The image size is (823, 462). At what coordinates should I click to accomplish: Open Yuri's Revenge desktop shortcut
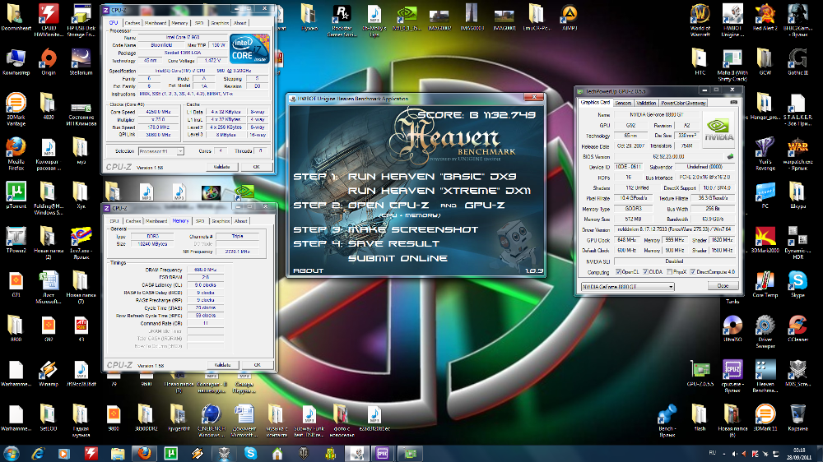(x=765, y=154)
